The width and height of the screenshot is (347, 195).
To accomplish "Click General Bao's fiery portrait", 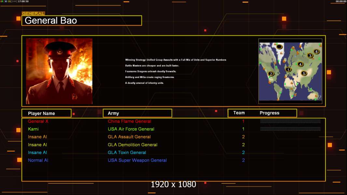I will click(x=59, y=71).
